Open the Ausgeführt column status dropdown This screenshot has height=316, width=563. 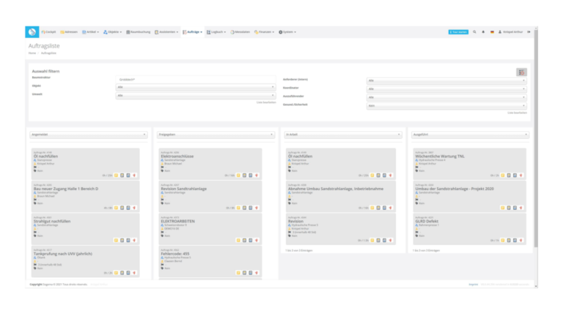coord(471,135)
